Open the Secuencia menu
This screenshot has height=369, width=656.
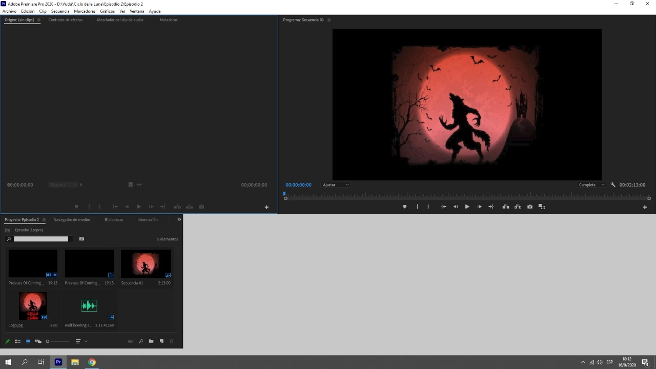[60, 11]
